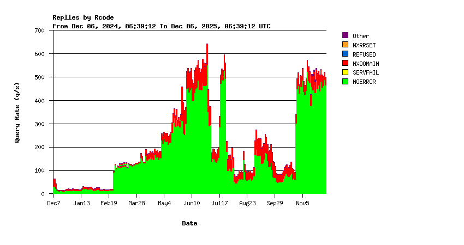Screen dimensions: 464x245
Task: Click the 700 y-axis tick label
Action: 39,30
